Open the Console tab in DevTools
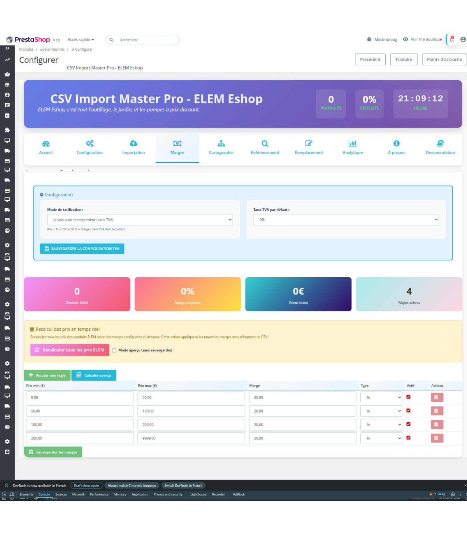The image size is (467, 535). [x=44, y=494]
